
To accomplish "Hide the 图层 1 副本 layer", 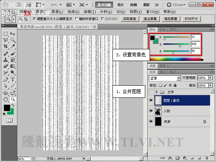I will pos(151,100).
